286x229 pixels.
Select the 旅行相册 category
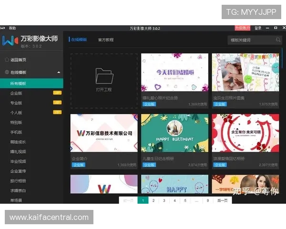point(18,181)
